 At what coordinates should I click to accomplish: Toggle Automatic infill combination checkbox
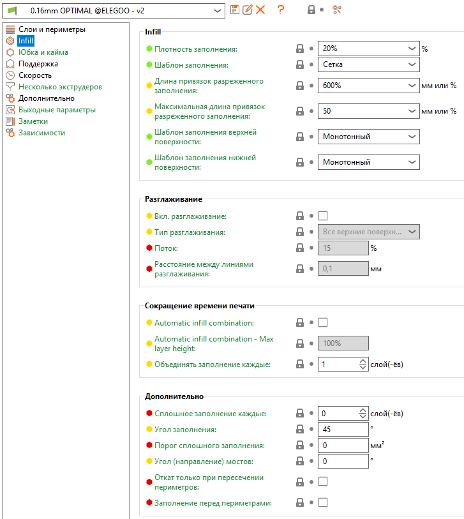coord(323,322)
